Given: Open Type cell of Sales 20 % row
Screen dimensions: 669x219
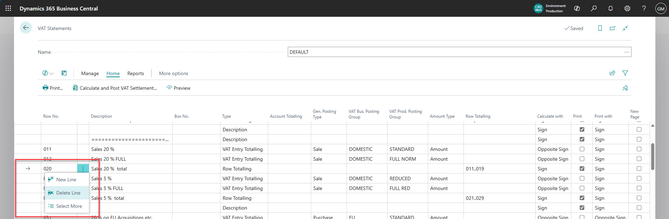Looking at the screenshot, I should click(x=244, y=149).
